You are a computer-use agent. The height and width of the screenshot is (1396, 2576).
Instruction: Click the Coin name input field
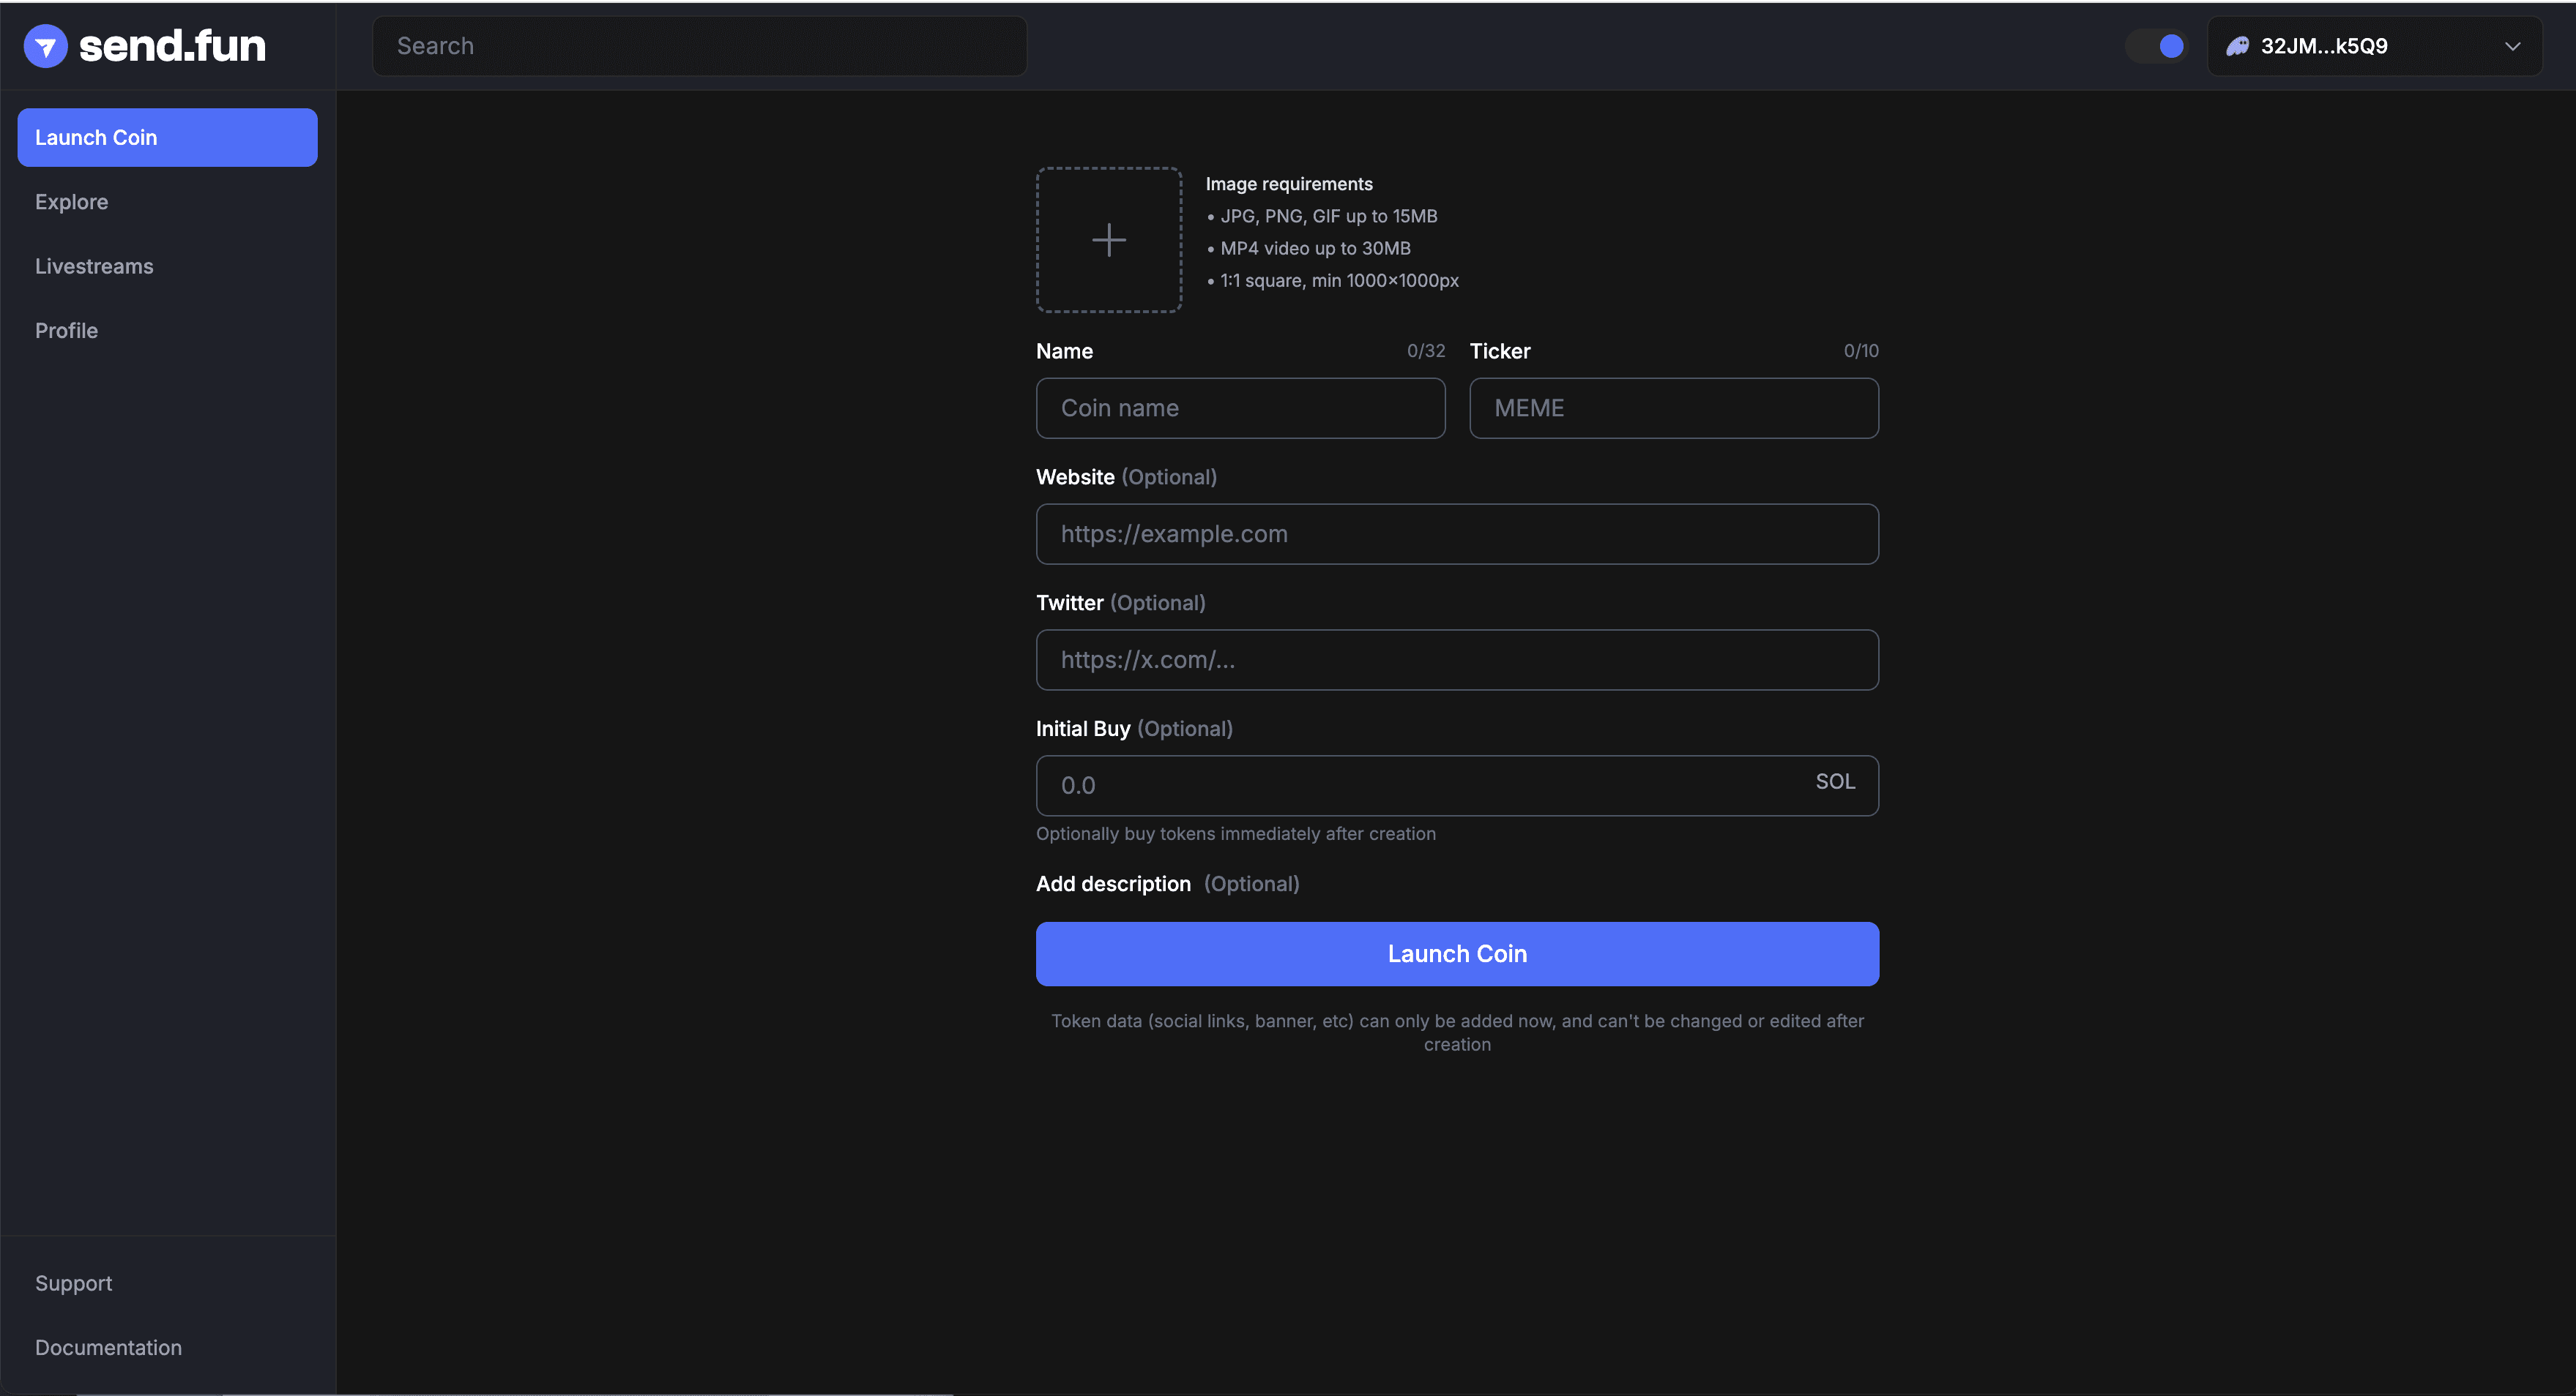pos(1240,408)
